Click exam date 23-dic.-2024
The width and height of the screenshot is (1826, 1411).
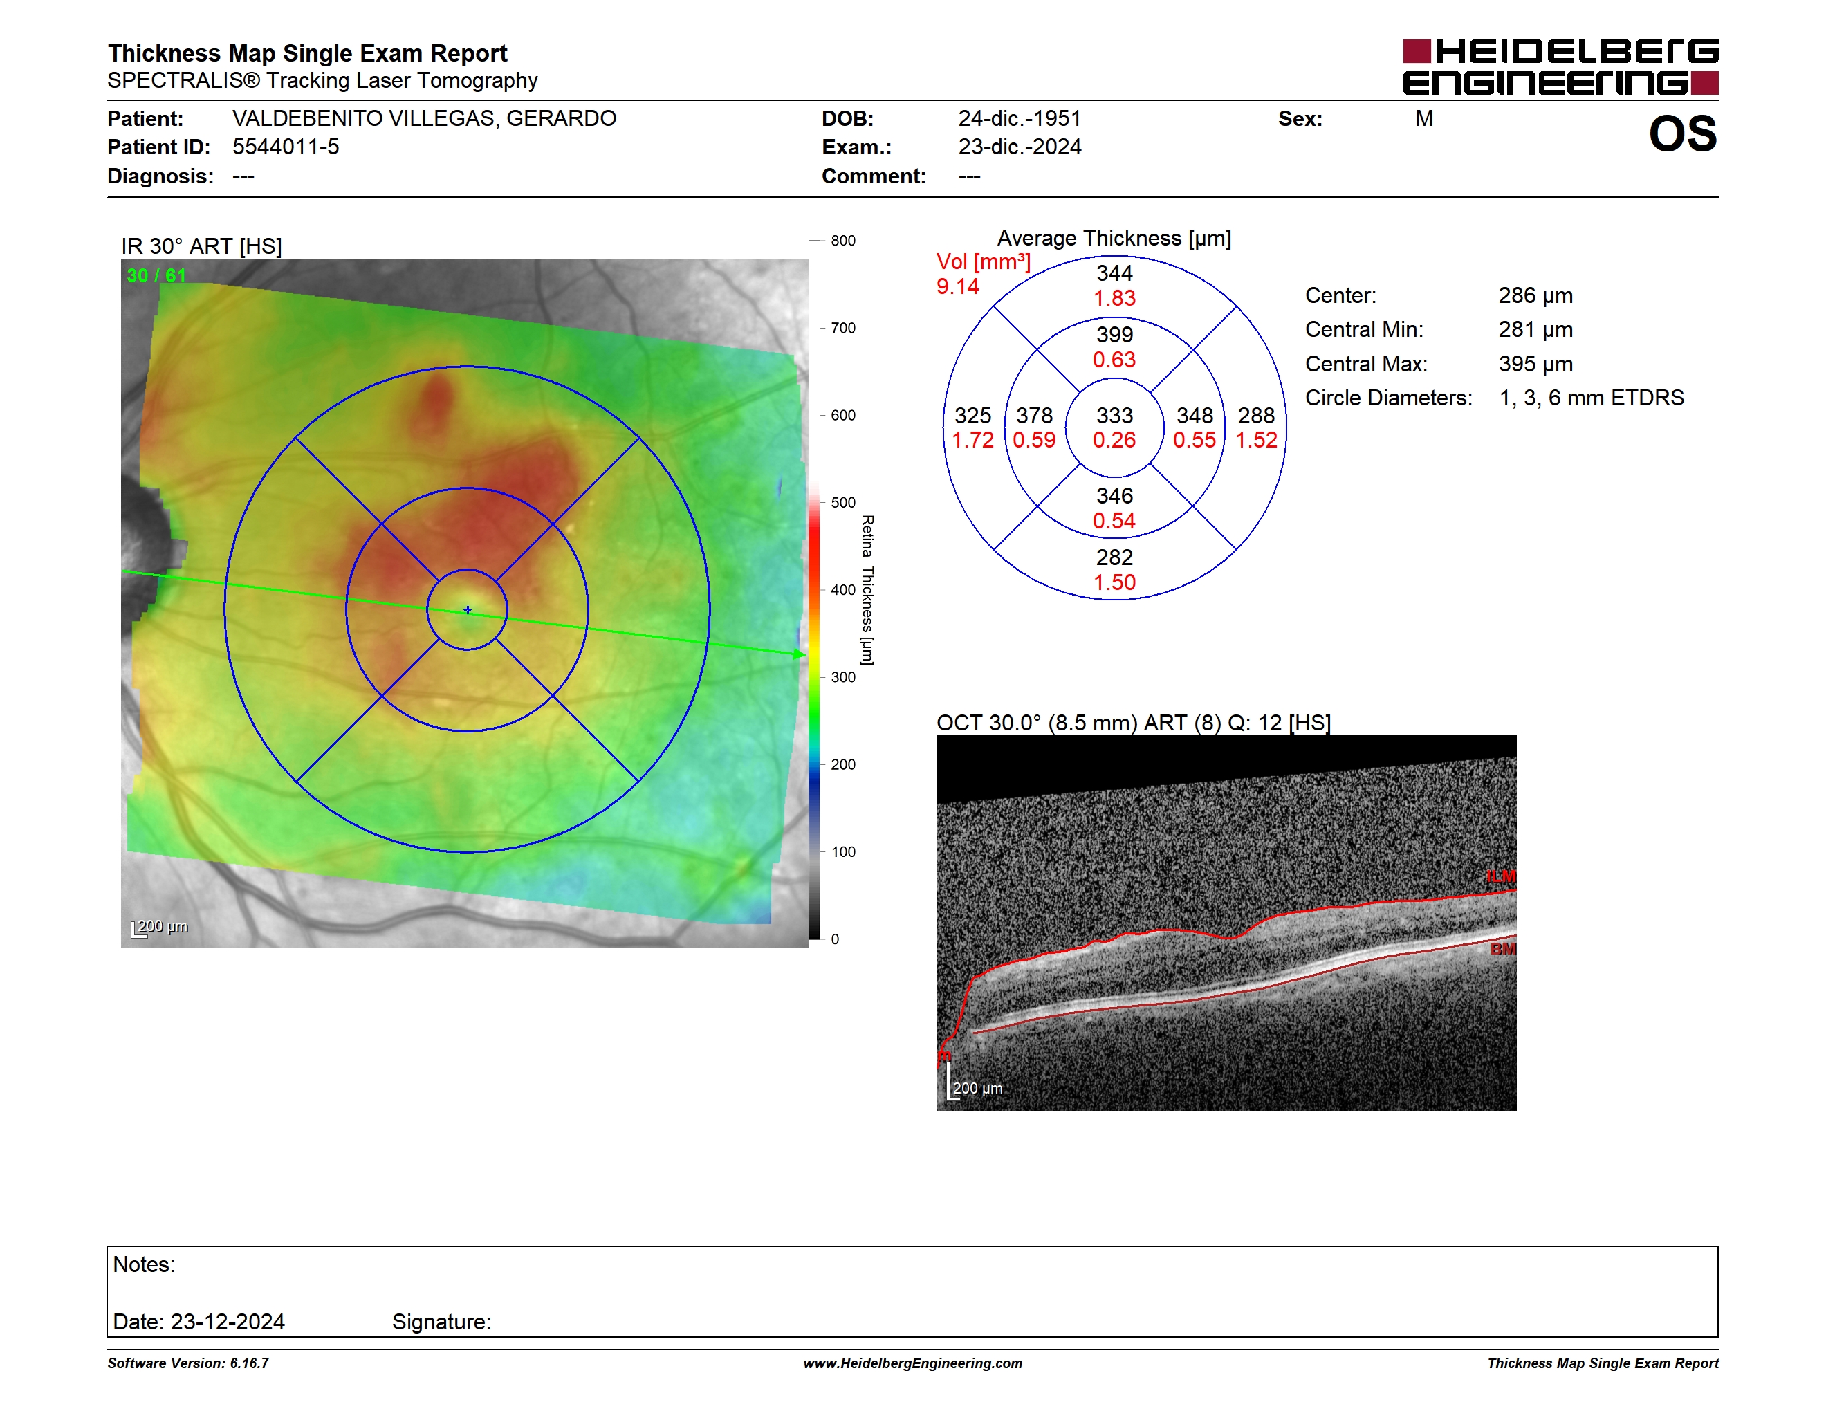coord(1020,147)
